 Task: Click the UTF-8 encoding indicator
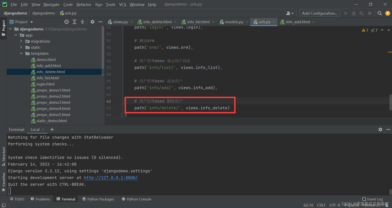tap(335, 205)
